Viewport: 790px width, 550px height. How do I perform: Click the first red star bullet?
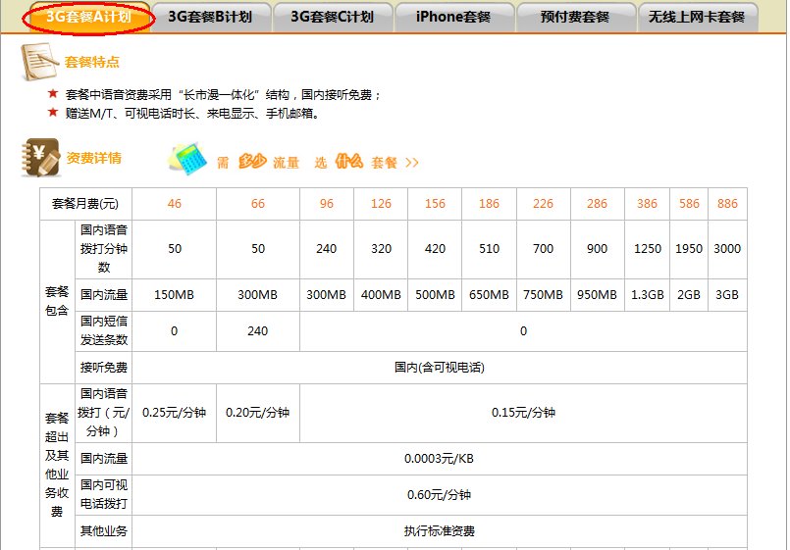53,93
